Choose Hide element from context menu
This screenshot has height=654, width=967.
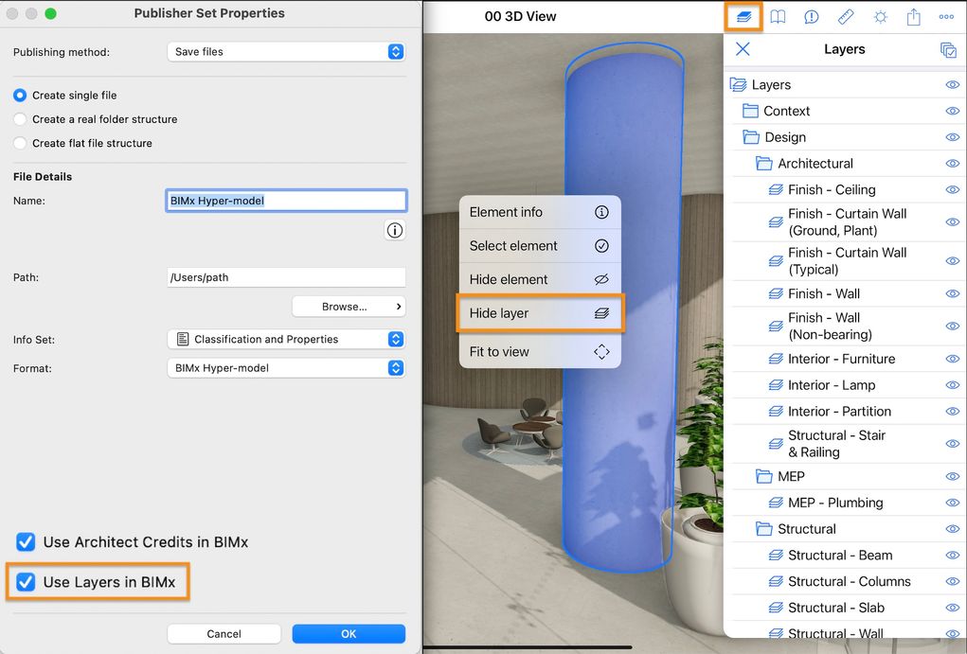pos(540,279)
